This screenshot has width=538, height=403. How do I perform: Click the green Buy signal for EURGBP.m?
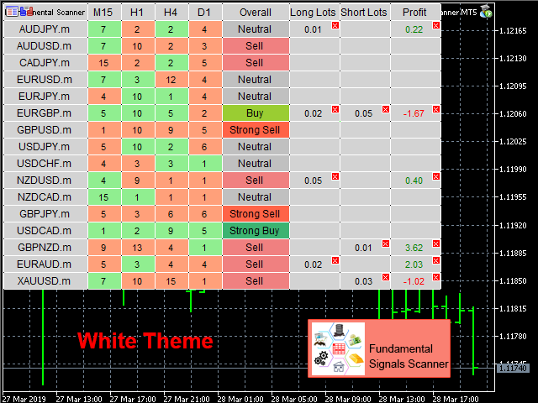(256, 113)
